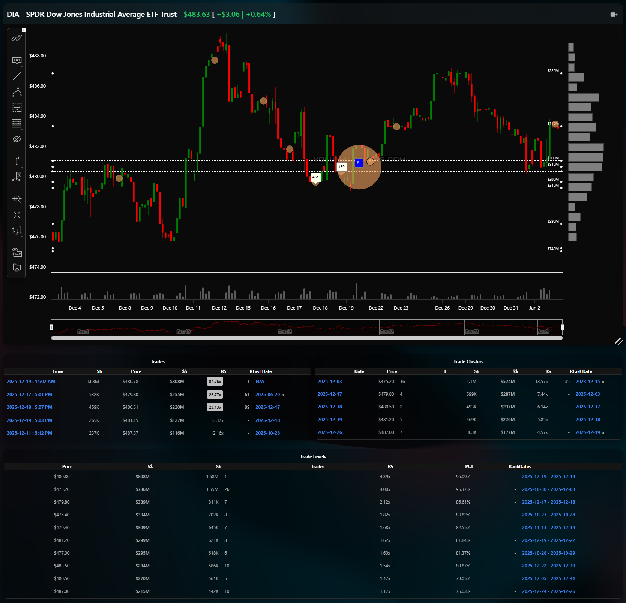Open RankDates 2025-12-22 - 2025-12-30

pyautogui.click(x=548, y=566)
